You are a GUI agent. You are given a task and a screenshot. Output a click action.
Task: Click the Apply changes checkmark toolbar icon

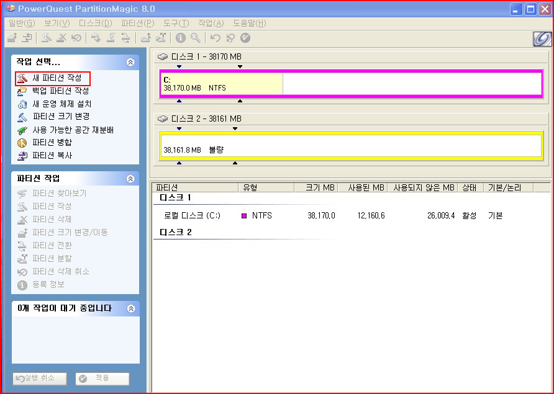[245, 37]
